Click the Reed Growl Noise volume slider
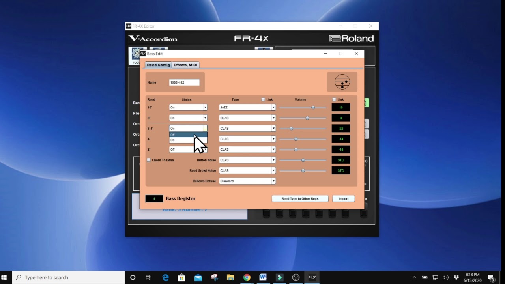The width and height of the screenshot is (505, 284). (x=303, y=170)
